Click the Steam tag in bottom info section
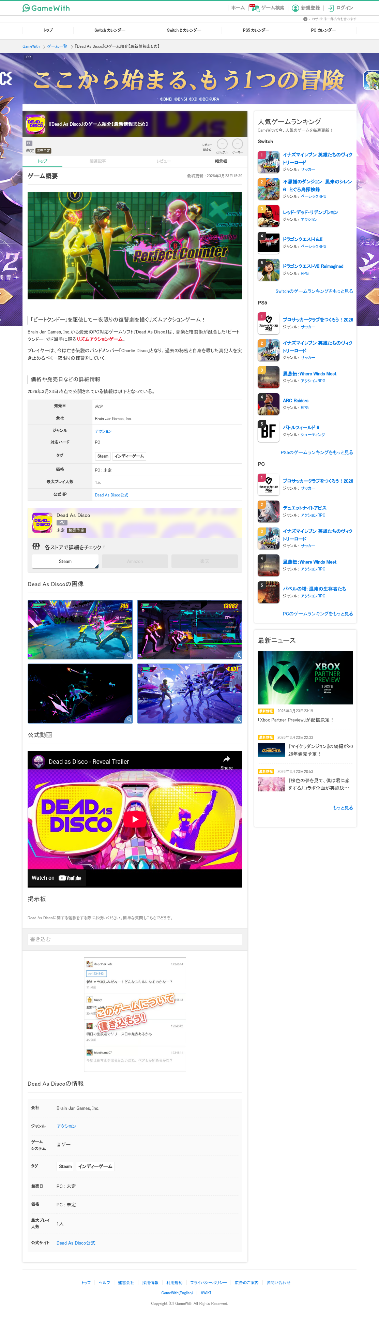The image size is (379, 1324). 65,1166
